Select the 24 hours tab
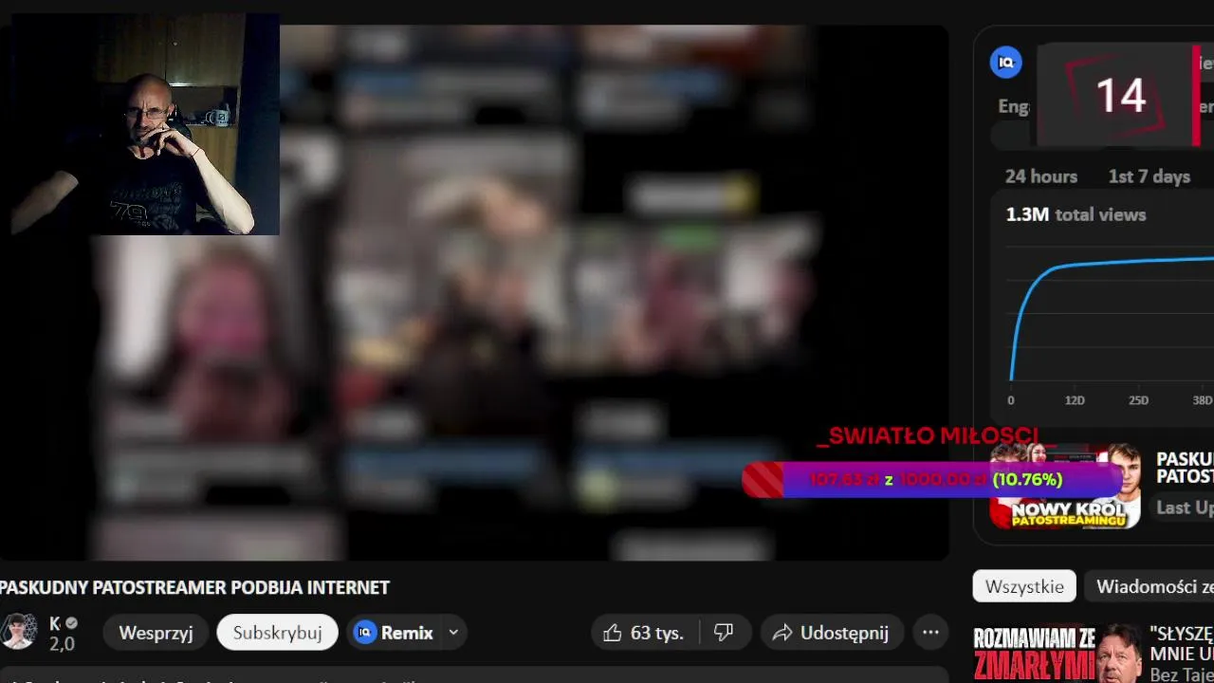This screenshot has width=1214, height=683. coord(1041,176)
